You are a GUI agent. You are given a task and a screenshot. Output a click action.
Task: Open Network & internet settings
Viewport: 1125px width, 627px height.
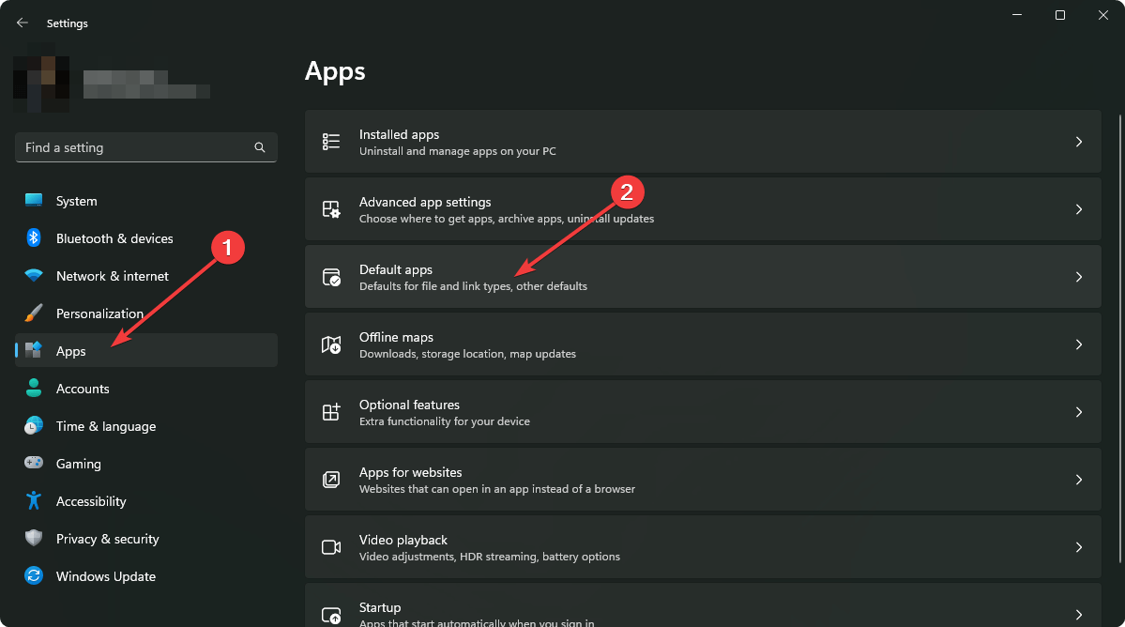pos(146,276)
